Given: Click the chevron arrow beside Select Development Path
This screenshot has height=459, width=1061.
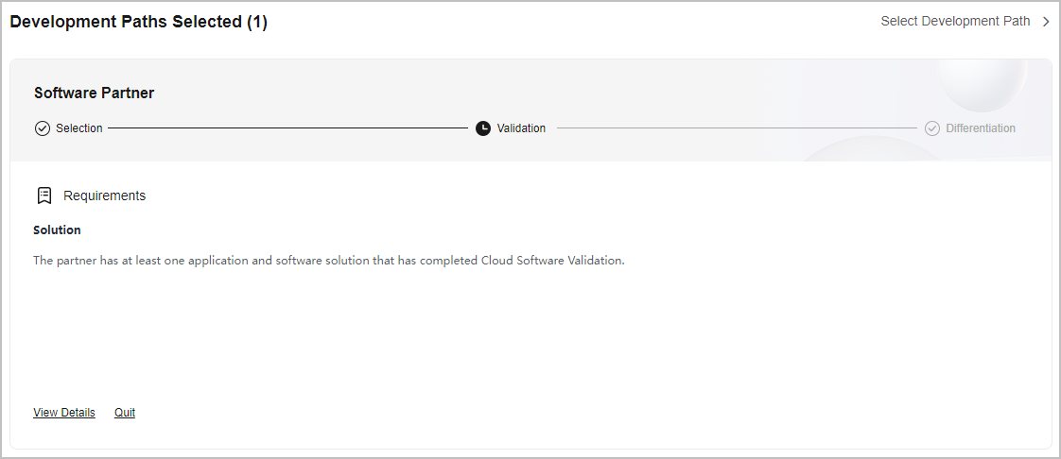Looking at the screenshot, I should point(1046,22).
